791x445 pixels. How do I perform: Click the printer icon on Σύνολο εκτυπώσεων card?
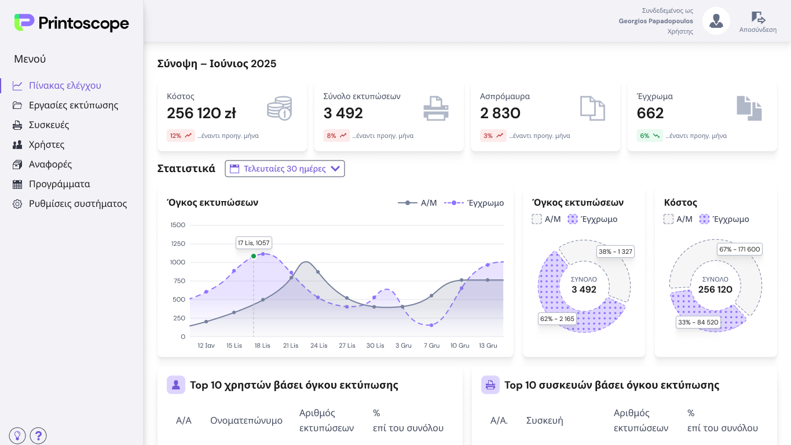[435, 108]
